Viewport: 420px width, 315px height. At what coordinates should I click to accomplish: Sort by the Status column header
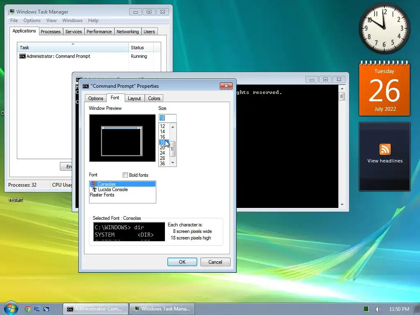141,48
